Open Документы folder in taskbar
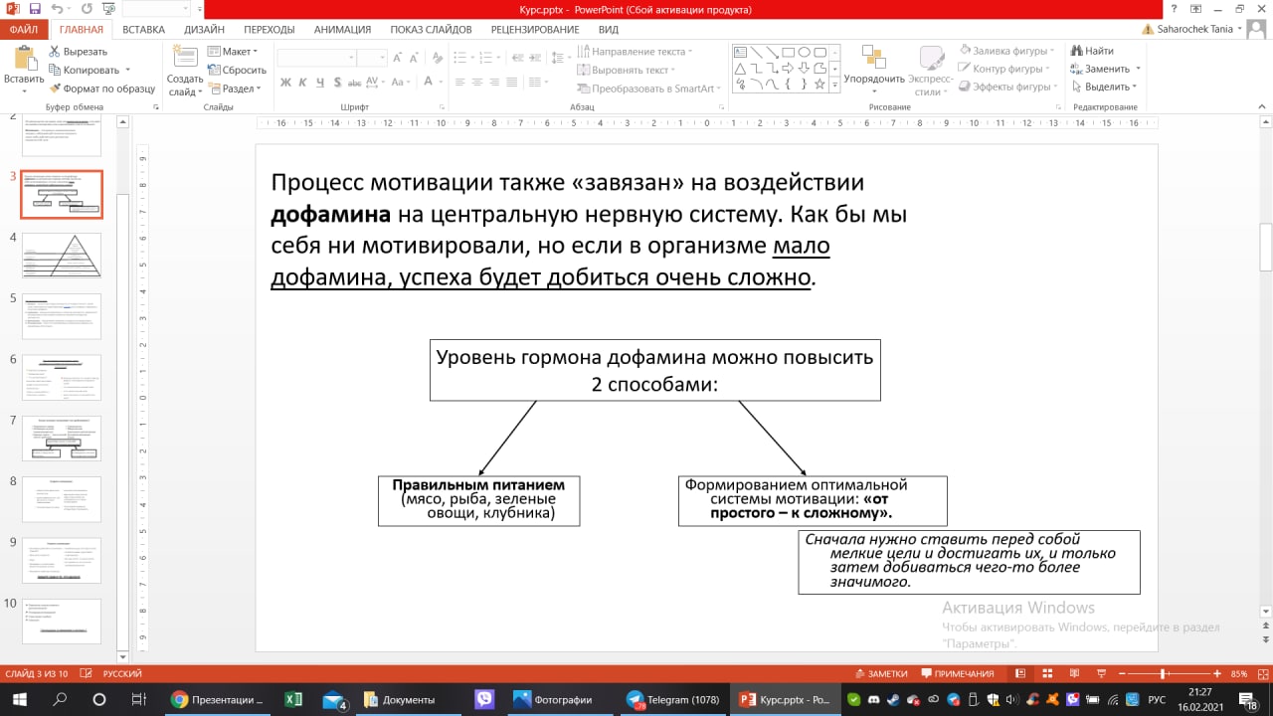Viewport: 1273px width, 716px height. pos(402,699)
